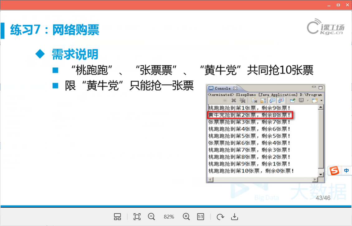Click the line '桃跑跑抢到第7张票，剩余3张票！'
The height and width of the screenshot is (226, 352).
click(x=249, y=150)
